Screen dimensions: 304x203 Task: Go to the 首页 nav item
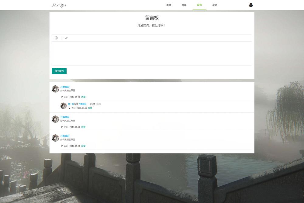[169, 5]
